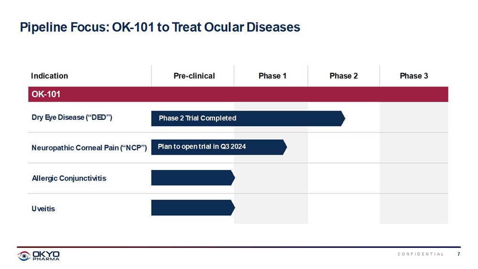The image size is (478, 269).
Task: Click the OKYO Pharma logo text
Action: (46, 256)
